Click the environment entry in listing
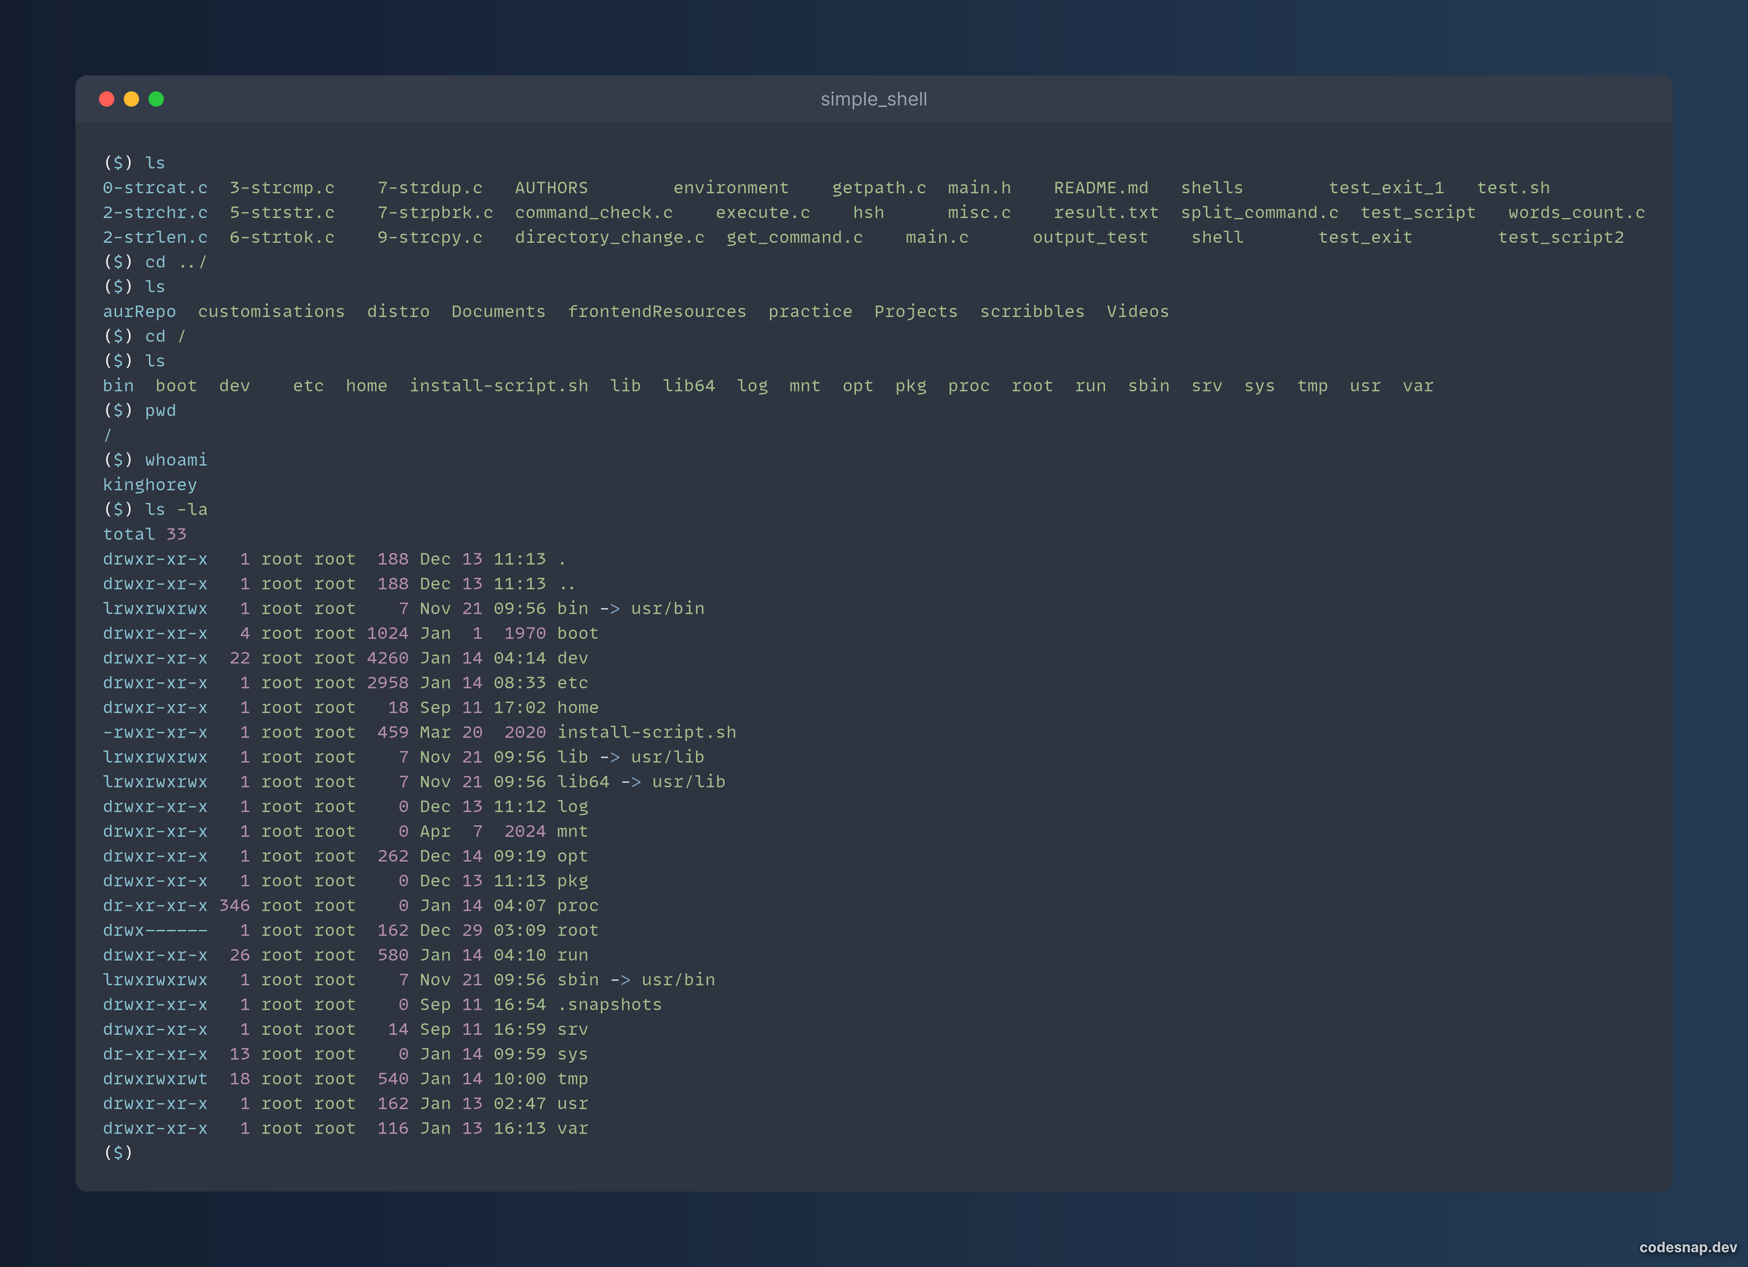Viewport: 1748px width, 1267px height. click(731, 188)
